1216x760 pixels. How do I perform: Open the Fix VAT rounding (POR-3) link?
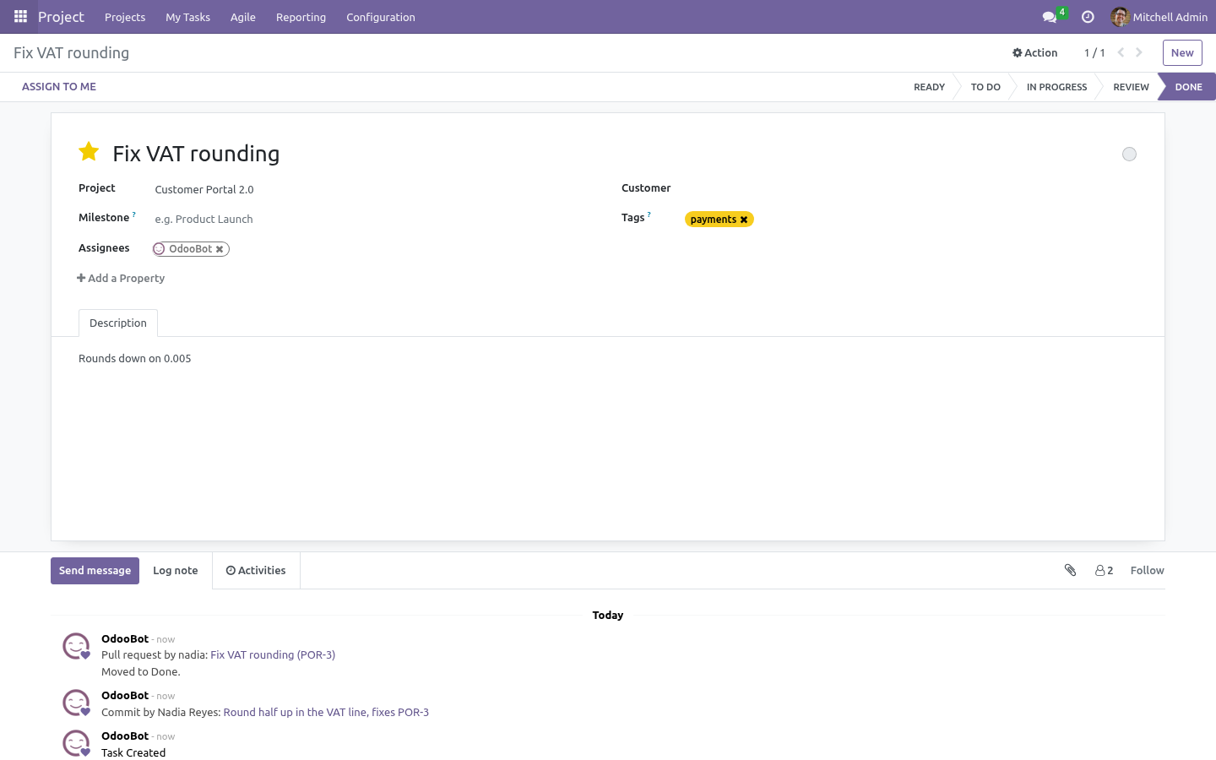pyautogui.click(x=273, y=655)
